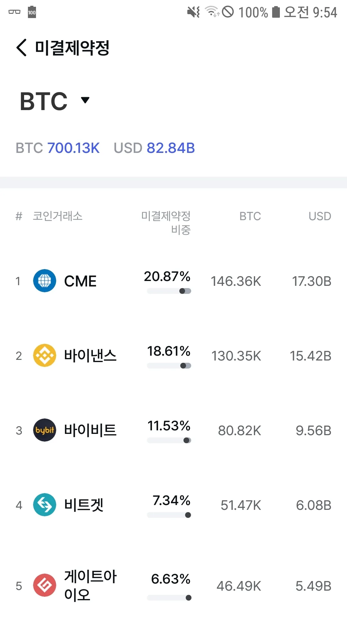Tap the CME globe logo icon
The width and height of the screenshot is (347, 618).
tap(45, 281)
